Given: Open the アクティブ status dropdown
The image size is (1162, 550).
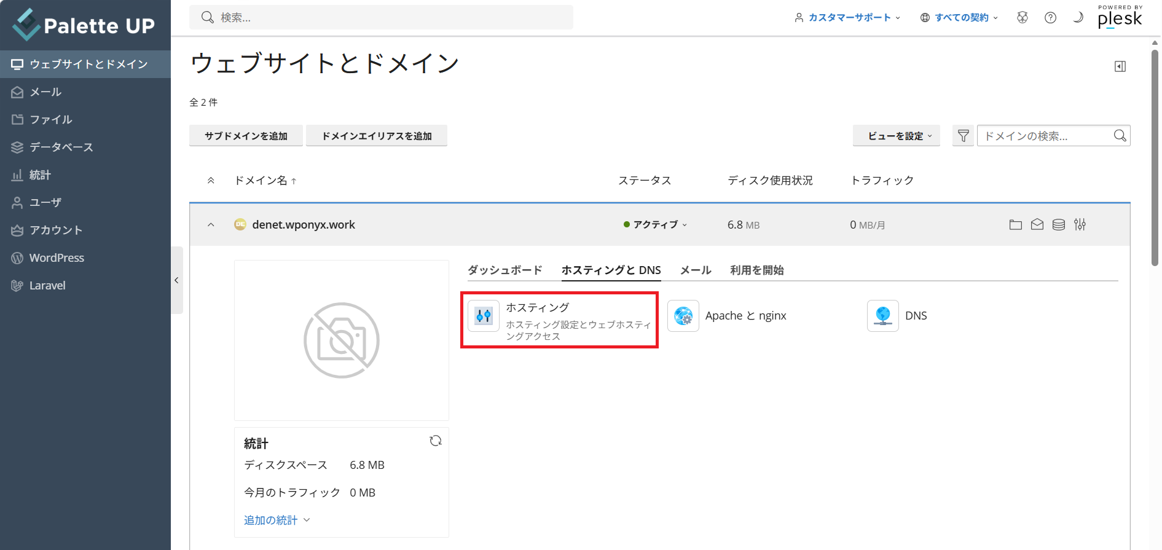Looking at the screenshot, I should coord(655,224).
